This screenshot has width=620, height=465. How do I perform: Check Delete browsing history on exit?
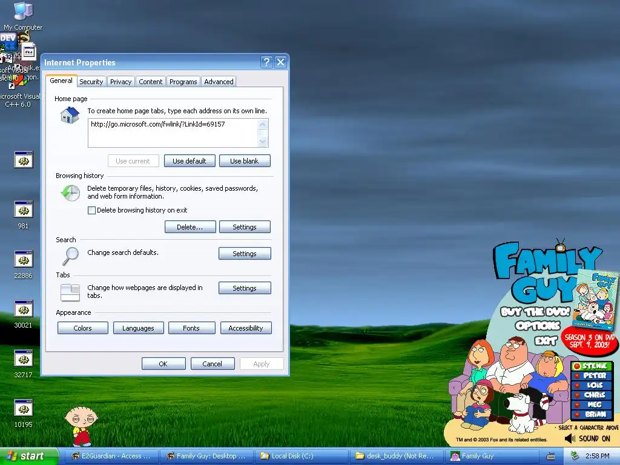(x=92, y=210)
